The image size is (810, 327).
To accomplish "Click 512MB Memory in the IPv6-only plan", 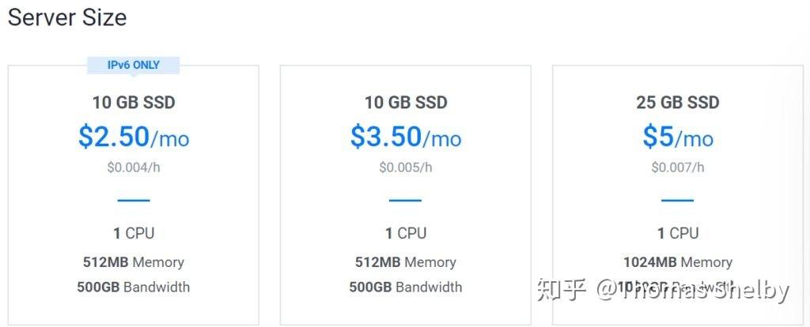I will [134, 262].
